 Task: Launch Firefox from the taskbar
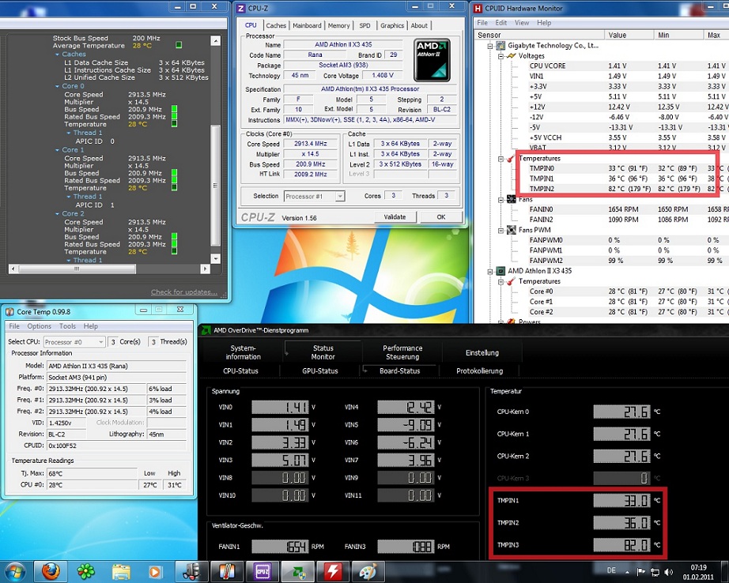tap(51, 571)
